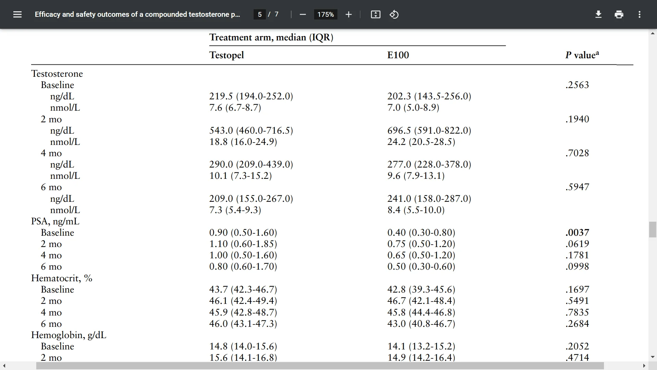Click the hamburger menu for page thumbnails
The height and width of the screenshot is (370, 657).
(x=17, y=14)
